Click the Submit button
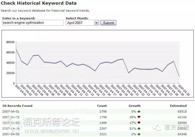Image resolution: width=195 pixels, height=137 pixels. click(108, 23)
